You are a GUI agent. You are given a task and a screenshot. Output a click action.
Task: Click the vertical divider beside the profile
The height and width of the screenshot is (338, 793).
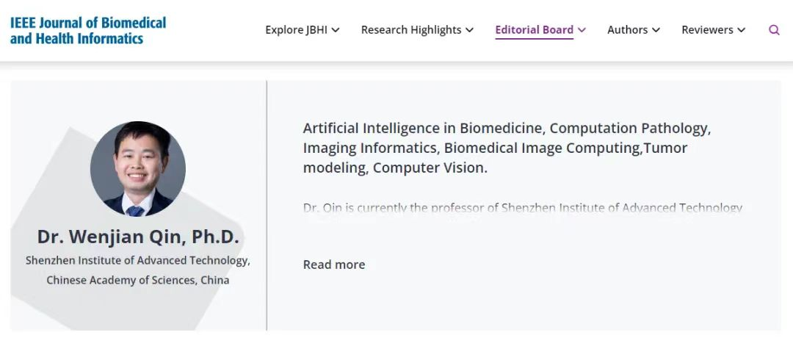click(267, 206)
